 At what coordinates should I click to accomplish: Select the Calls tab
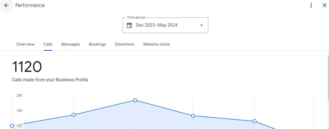48,44
